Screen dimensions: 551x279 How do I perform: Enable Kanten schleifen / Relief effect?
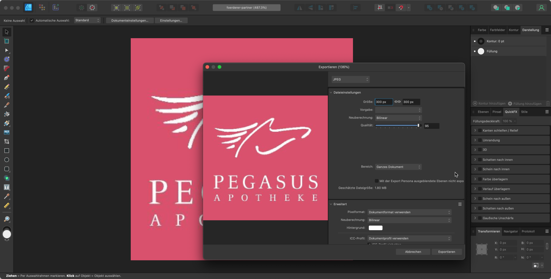coord(480,130)
